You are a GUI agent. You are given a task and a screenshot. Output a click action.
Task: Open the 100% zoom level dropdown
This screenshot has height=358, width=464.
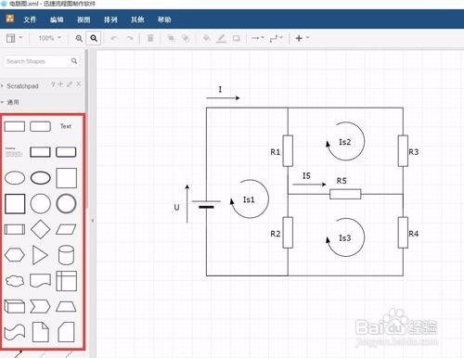pos(49,38)
